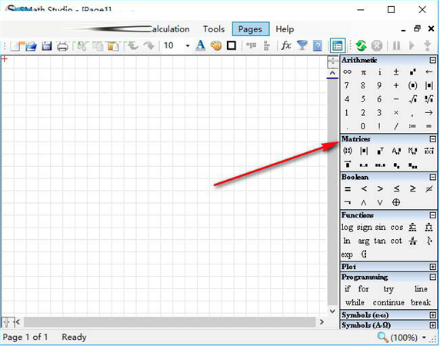Toggle the border square button

coord(232,45)
